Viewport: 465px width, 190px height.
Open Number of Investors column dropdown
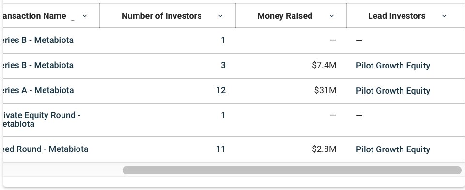click(x=220, y=16)
